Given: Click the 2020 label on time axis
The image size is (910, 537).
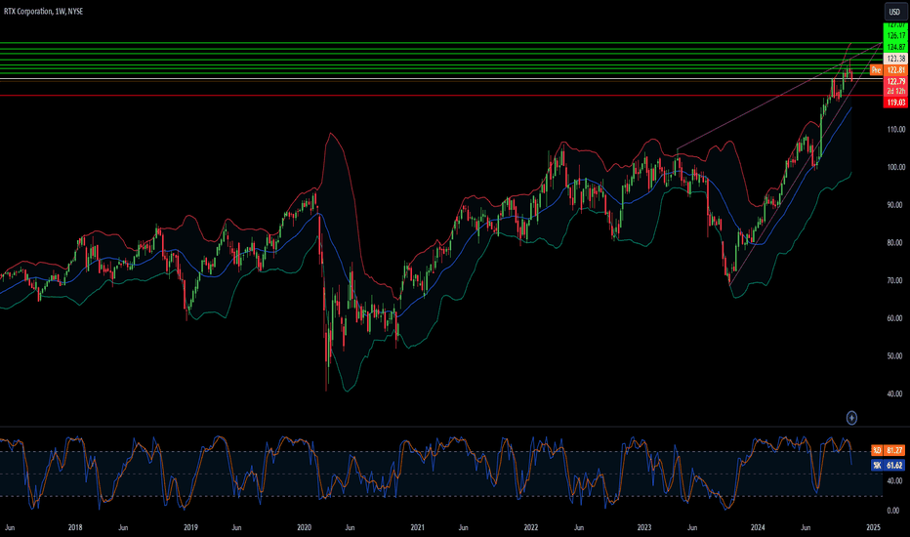Looking at the screenshot, I should (304, 527).
